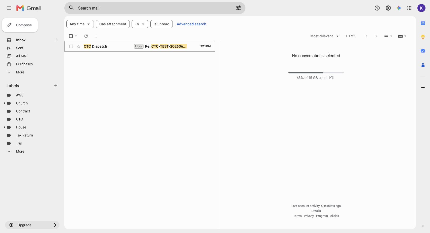The image size is (430, 233).
Task: Star the CTC Dispatch email
Action: [x=79, y=46]
